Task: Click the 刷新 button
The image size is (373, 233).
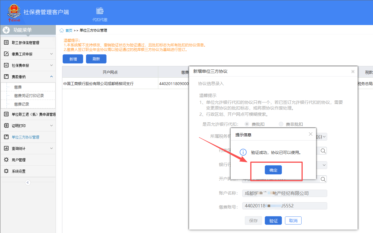Action: 96,59
